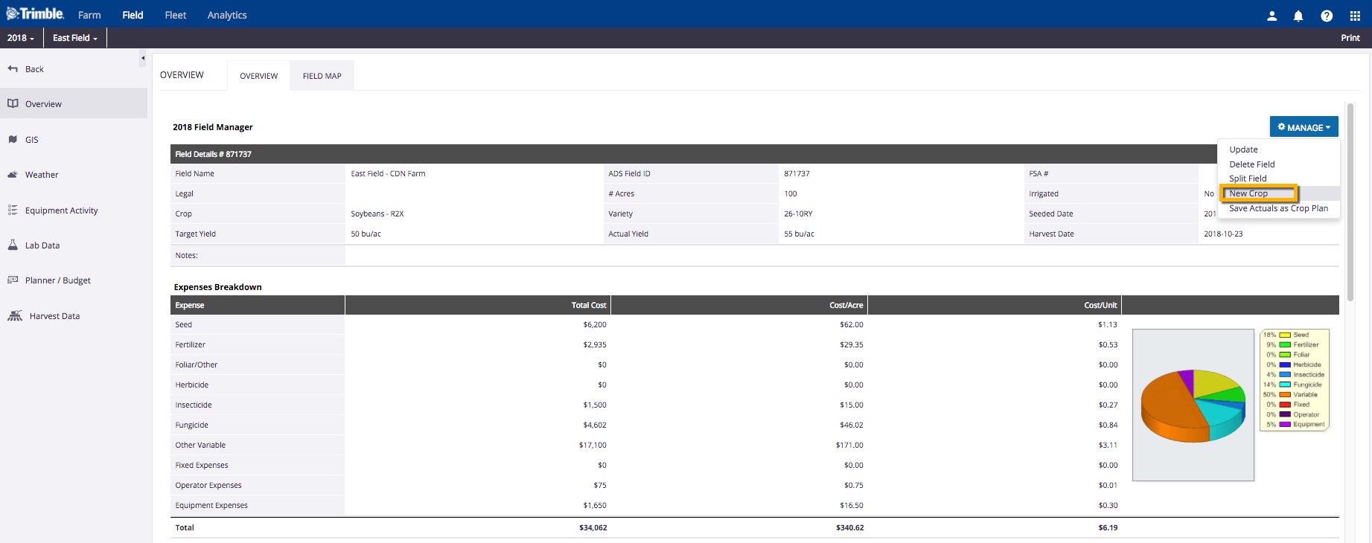Image resolution: width=1372 pixels, height=543 pixels.
Task: Open the apps grid icon
Action: coord(1355,16)
